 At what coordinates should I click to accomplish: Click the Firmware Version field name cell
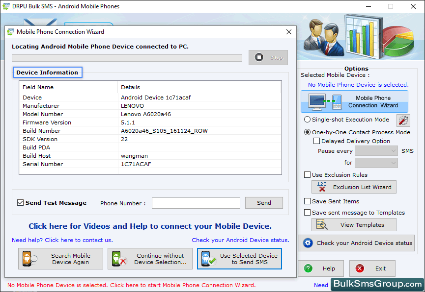coord(47,122)
